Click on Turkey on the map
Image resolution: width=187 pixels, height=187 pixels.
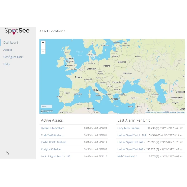134,98
